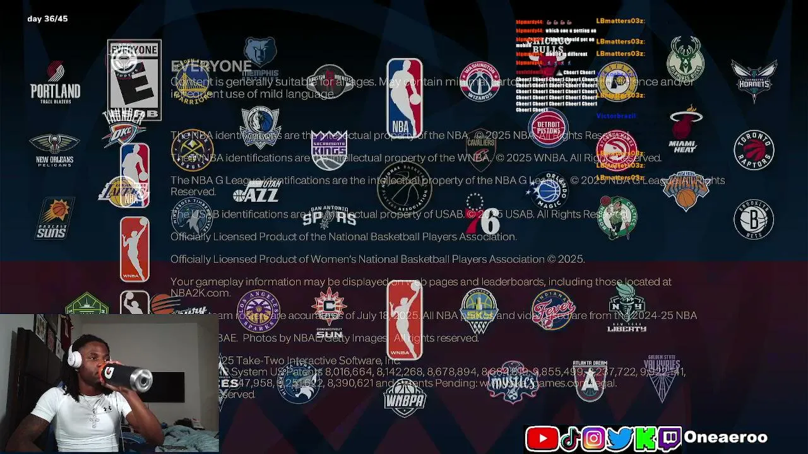Open the YouTube icon in the stream overlay
The height and width of the screenshot is (454, 808).
(542, 438)
